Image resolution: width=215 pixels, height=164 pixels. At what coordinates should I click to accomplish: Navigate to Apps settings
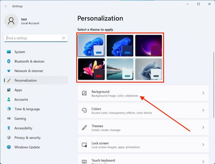tap(36, 90)
